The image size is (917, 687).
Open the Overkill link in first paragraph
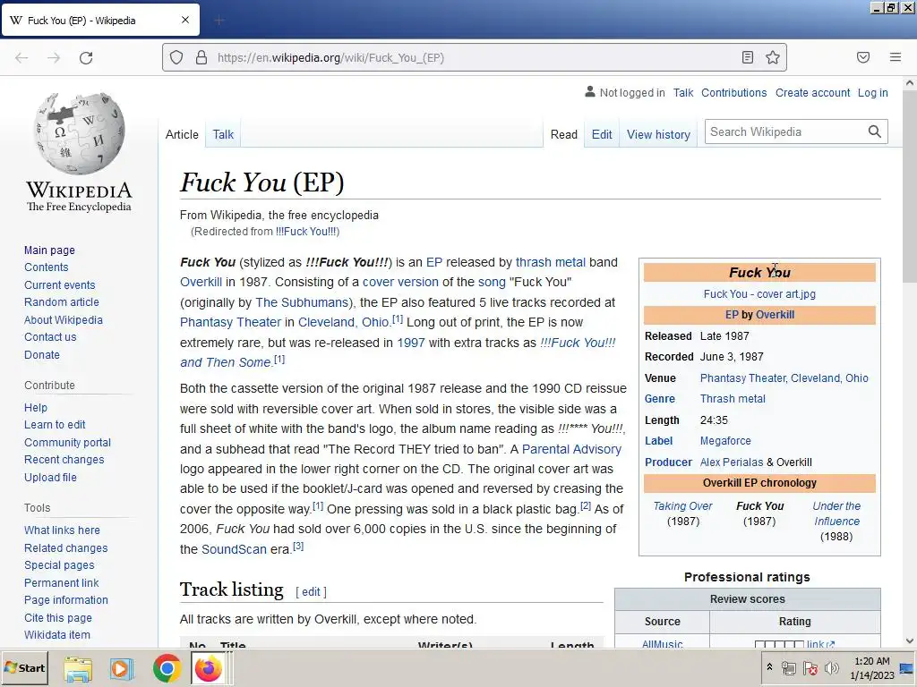[x=201, y=282]
